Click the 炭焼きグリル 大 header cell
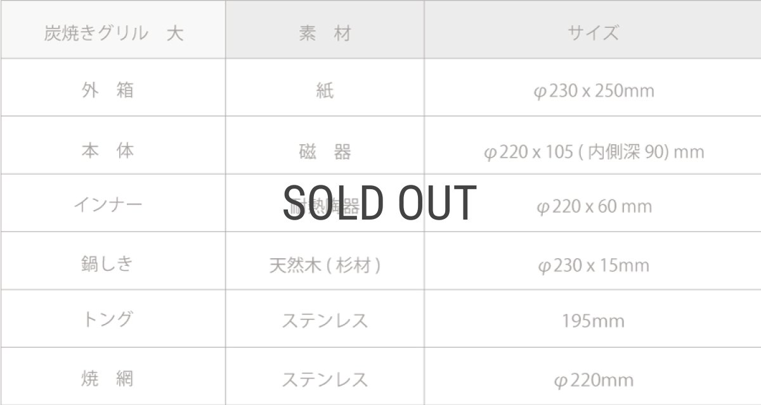This screenshot has width=761, height=405. [114, 33]
